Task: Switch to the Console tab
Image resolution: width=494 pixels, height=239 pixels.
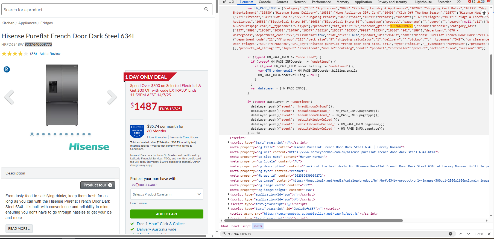Action: coord(265,2)
